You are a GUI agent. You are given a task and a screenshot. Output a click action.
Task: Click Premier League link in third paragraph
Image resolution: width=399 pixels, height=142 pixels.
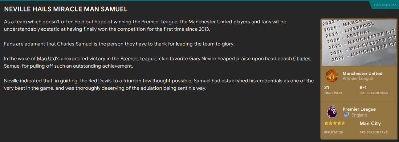click(x=138, y=59)
